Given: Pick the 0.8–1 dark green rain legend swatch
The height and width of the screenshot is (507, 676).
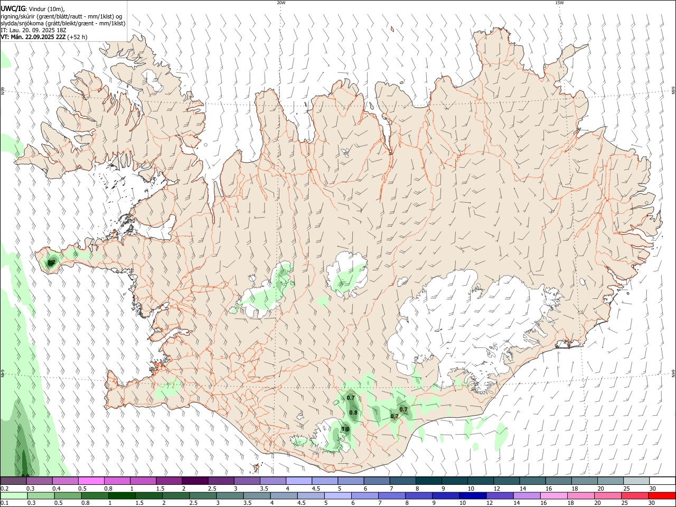Looking at the screenshot, I should coord(95,496).
